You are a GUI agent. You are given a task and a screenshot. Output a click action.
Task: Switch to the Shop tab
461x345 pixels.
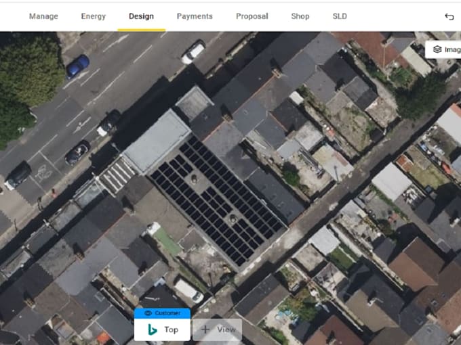click(300, 16)
